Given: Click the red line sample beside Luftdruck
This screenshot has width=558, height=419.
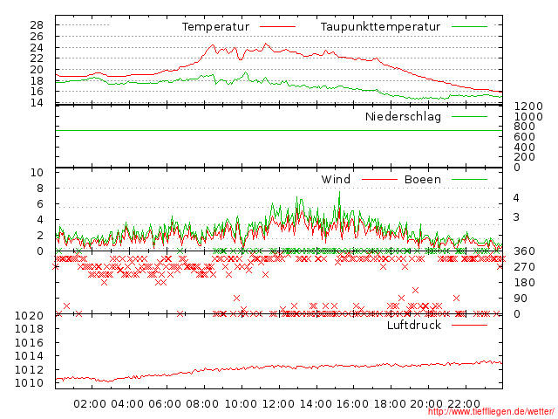Looking at the screenshot, I should click(x=469, y=325).
